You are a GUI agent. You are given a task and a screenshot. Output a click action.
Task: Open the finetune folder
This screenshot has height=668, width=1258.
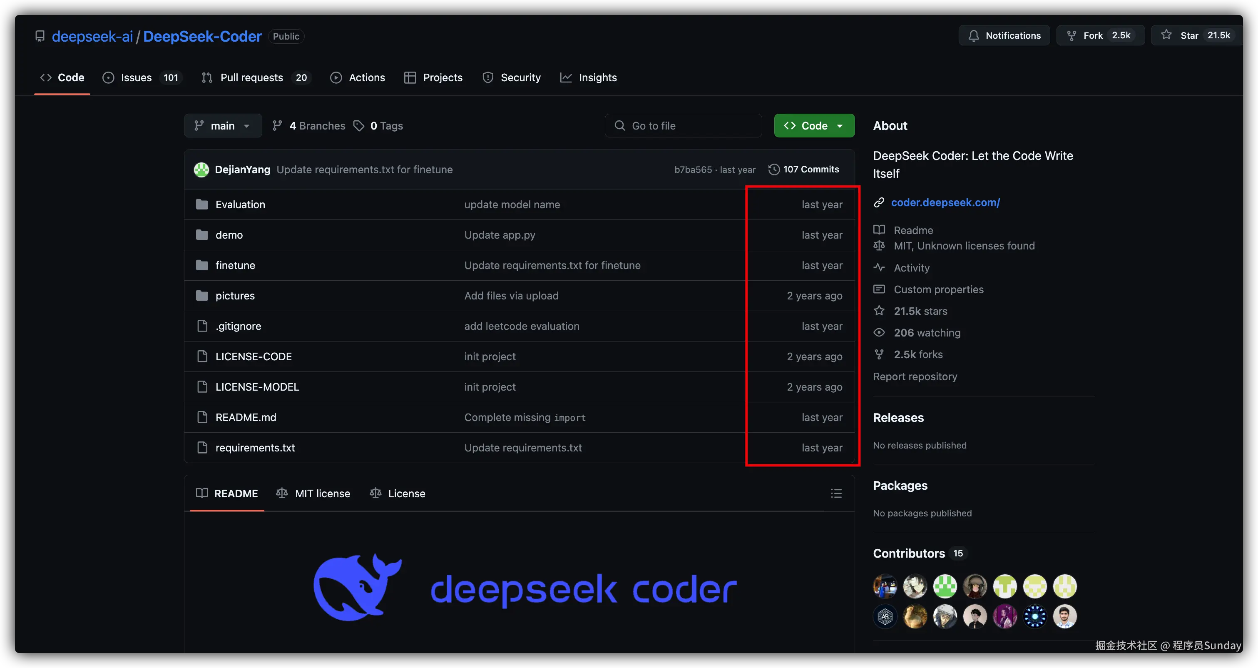[235, 265]
